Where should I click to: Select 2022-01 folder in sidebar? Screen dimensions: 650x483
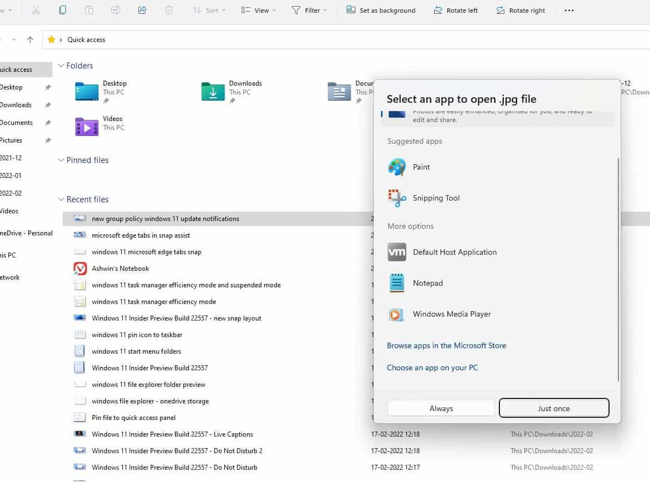[11, 176]
